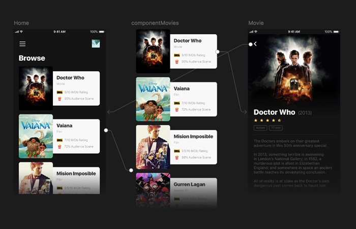Click Mision Imposible poster in componentMovies
356x229 pixels.
point(153,147)
